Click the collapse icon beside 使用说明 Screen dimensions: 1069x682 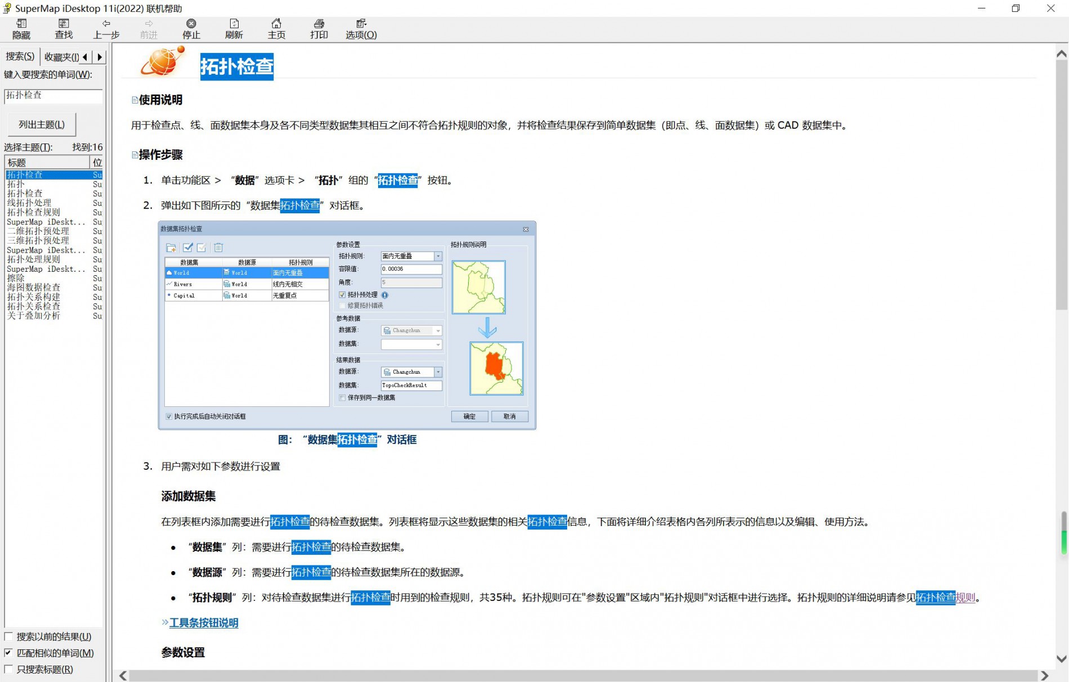[x=134, y=100]
